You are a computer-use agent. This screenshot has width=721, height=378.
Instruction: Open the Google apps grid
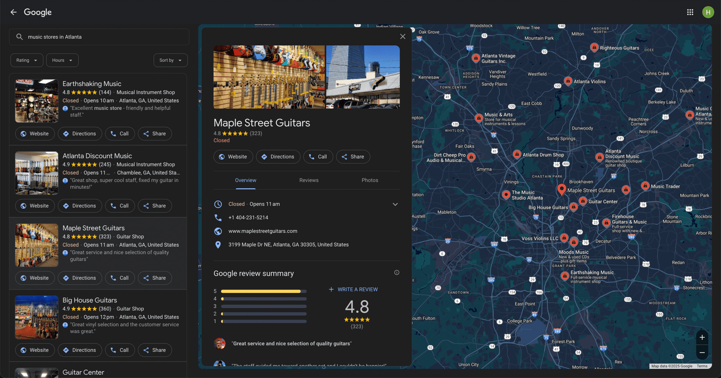690,12
